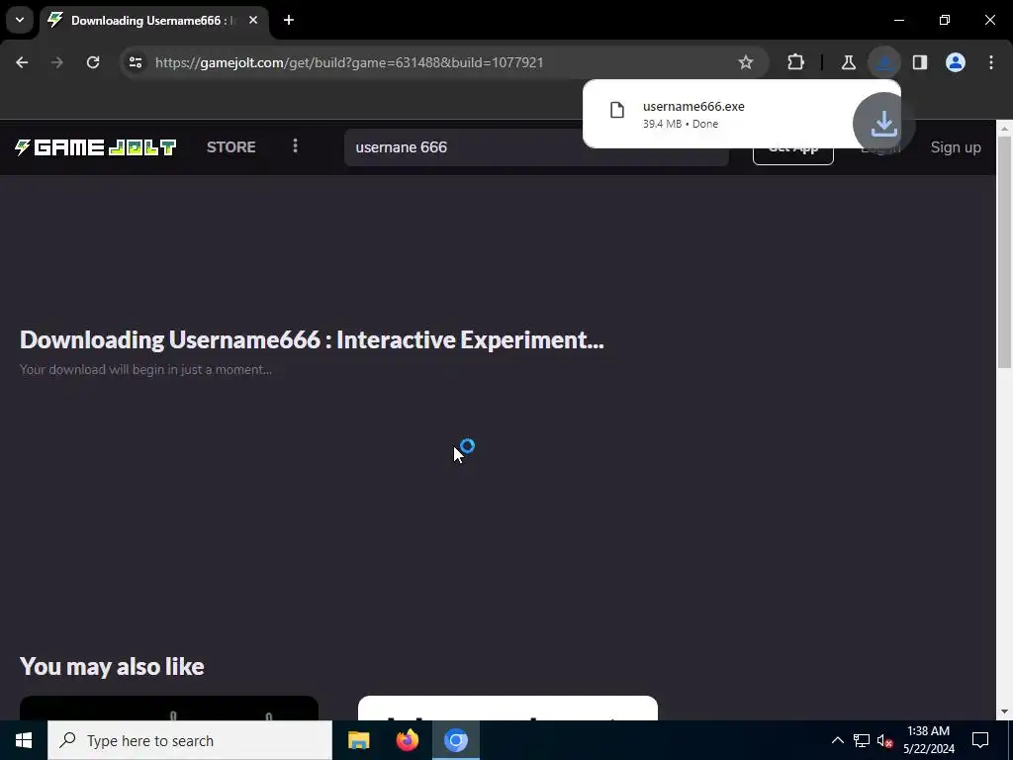The height and width of the screenshot is (760, 1013).
Task: Go back to the previous page
Action: (x=22, y=62)
